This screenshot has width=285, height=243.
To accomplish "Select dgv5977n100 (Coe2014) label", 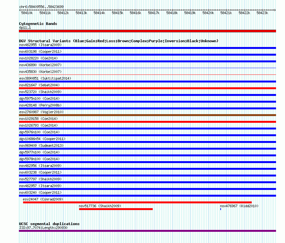I will click(x=39, y=152).
